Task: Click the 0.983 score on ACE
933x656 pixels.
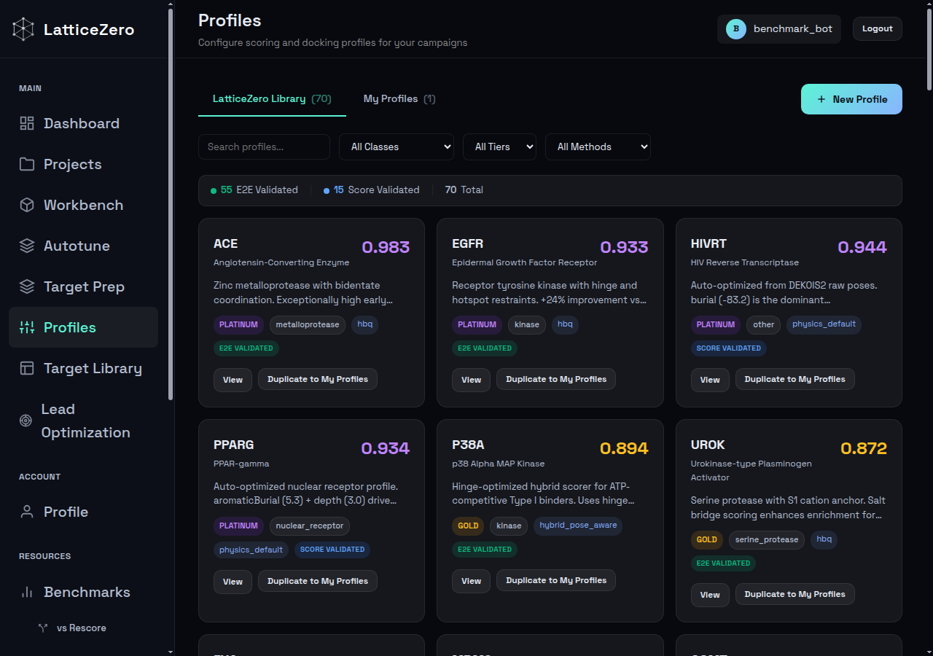Action: tap(386, 247)
